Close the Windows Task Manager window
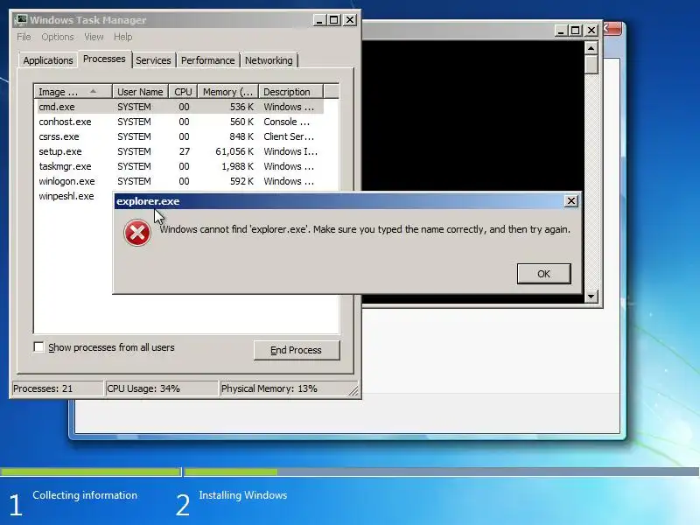 point(350,19)
